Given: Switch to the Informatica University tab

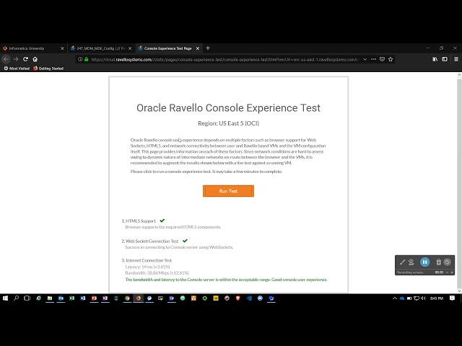Looking at the screenshot, I should 33,48.
